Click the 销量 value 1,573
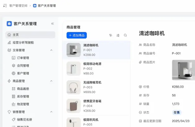The height and width of the screenshot is (127, 195). [175, 104]
